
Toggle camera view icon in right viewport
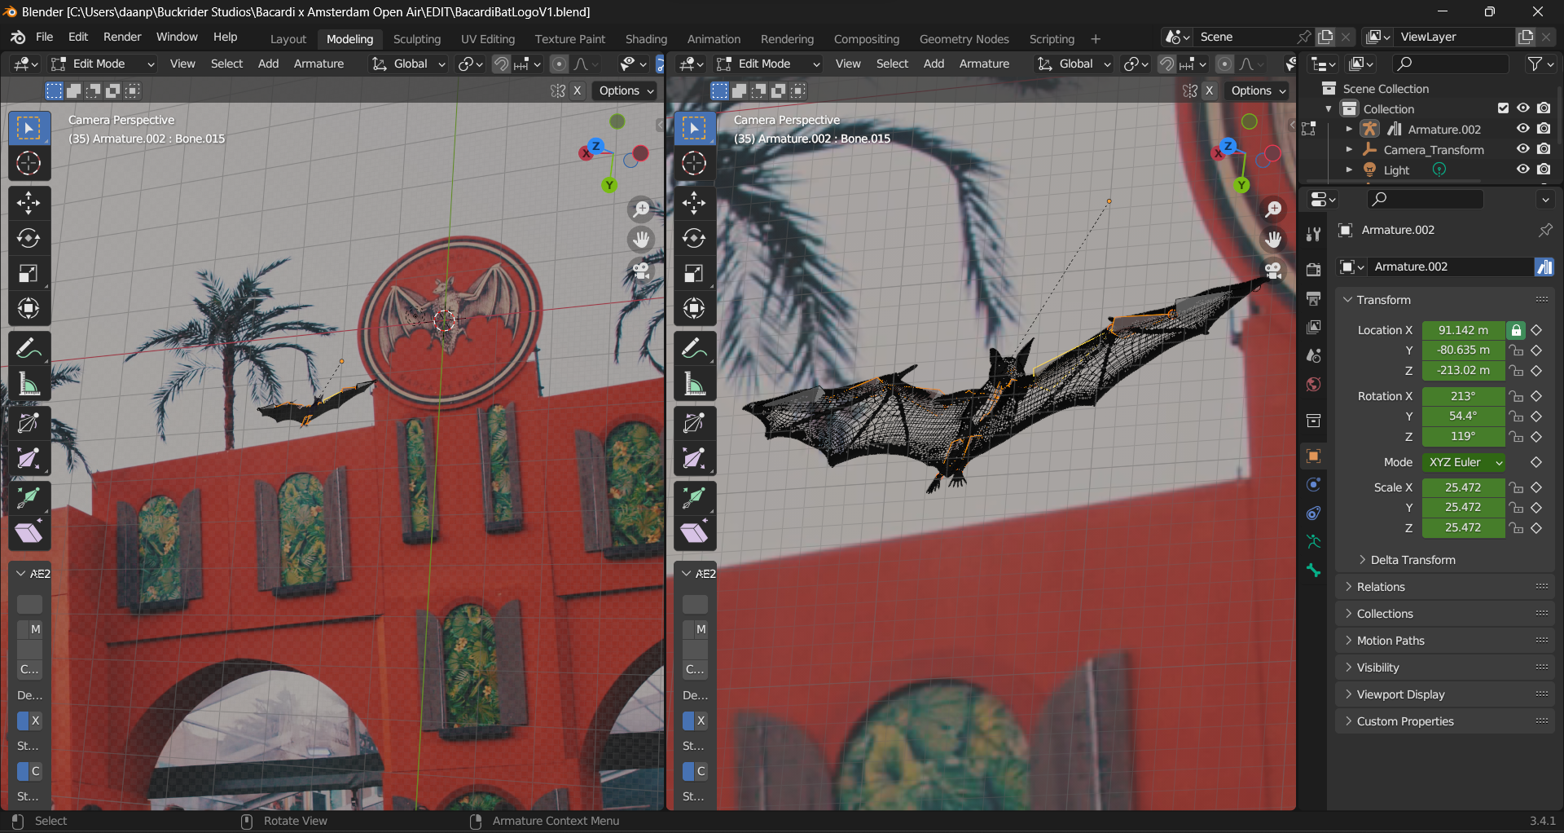click(1273, 270)
